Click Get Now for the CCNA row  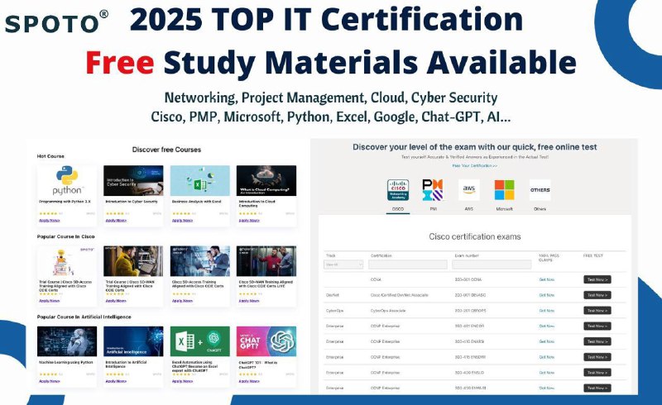[x=546, y=279]
